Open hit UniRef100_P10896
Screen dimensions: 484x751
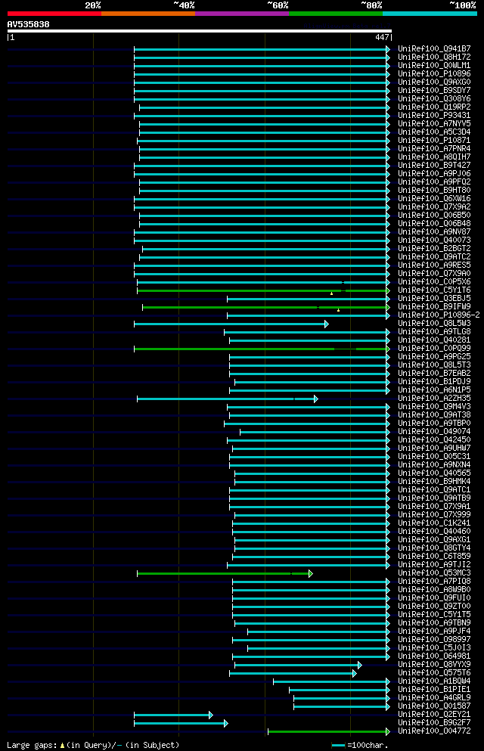434,74
